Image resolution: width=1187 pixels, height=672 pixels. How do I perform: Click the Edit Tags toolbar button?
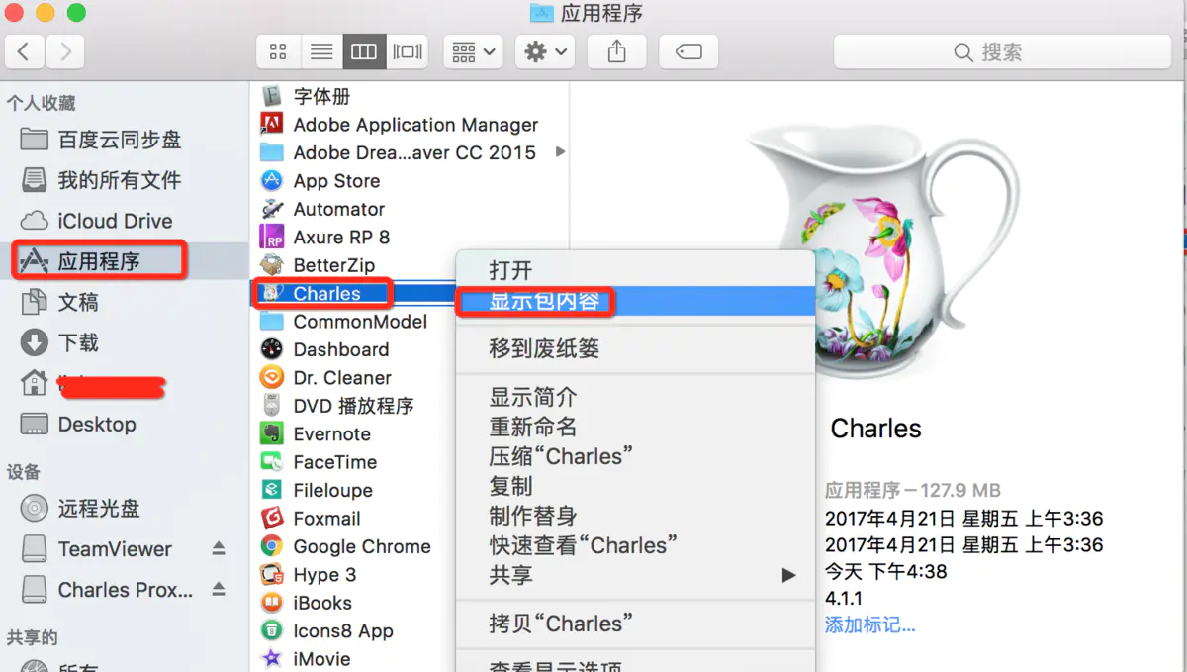(688, 51)
